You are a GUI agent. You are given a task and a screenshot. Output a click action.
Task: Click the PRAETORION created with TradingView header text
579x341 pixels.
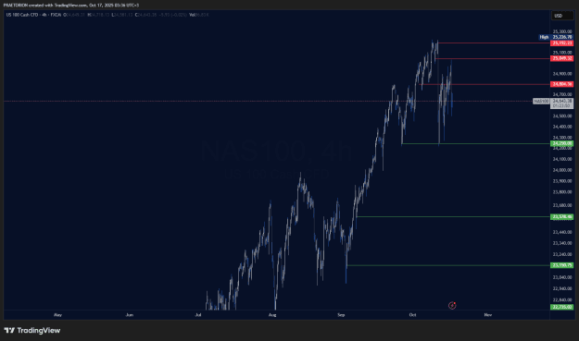(71, 6)
